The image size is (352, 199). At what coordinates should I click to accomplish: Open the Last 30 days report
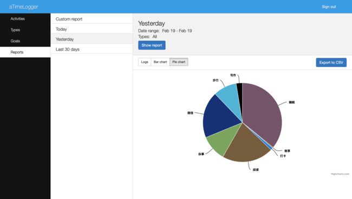pos(92,49)
